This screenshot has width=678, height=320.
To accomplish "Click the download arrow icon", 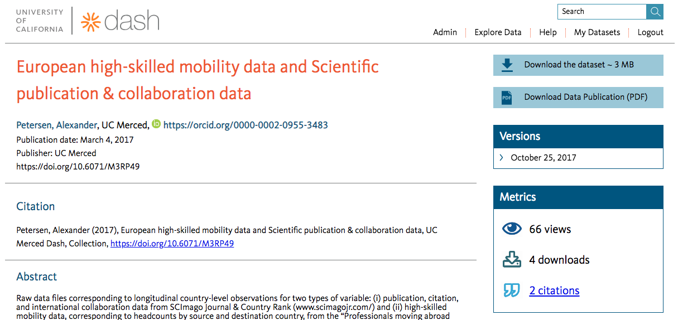I will tap(507, 65).
